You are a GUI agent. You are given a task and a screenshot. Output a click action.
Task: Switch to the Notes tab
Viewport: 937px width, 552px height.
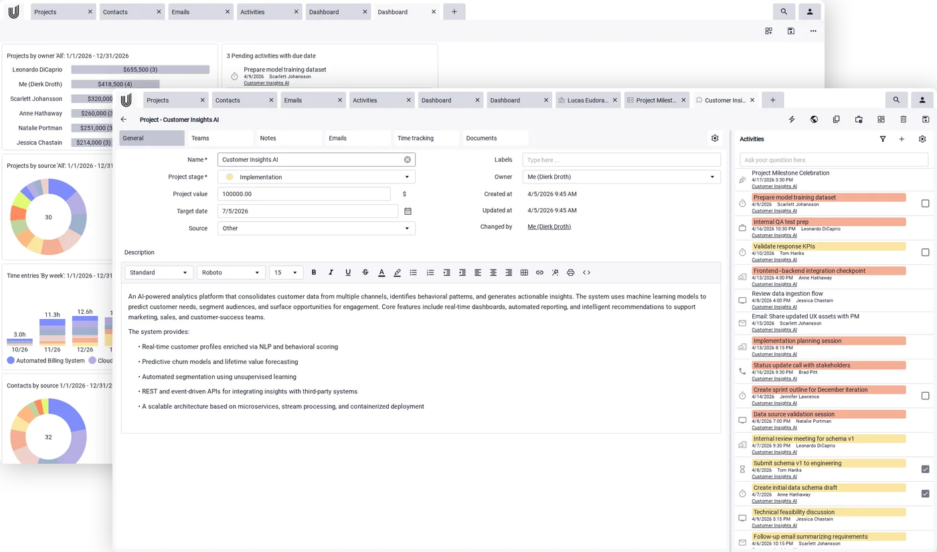click(289, 138)
